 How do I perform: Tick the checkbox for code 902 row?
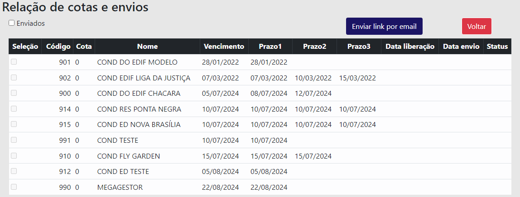pos(14,78)
